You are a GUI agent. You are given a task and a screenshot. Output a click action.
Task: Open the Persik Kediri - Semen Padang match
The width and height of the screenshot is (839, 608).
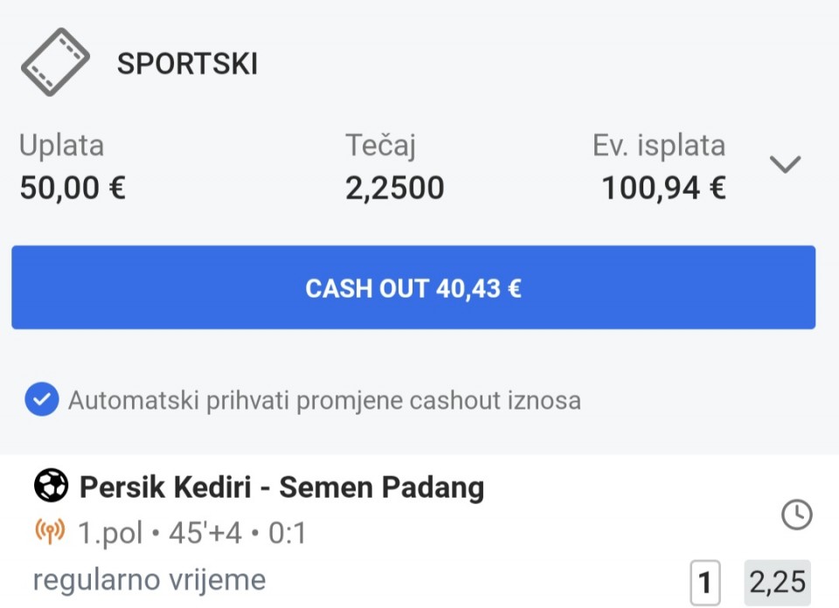point(281,487)
